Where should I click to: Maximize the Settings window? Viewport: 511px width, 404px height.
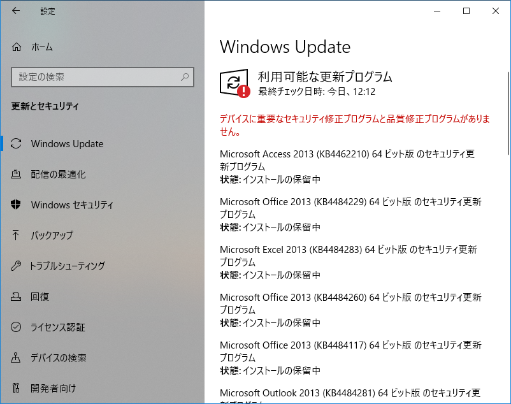click(x=466, y=11)
